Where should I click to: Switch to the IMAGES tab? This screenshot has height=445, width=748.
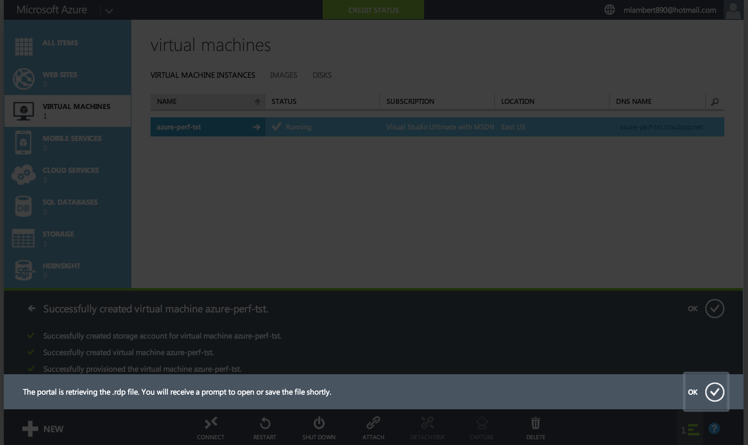(283, 75)
